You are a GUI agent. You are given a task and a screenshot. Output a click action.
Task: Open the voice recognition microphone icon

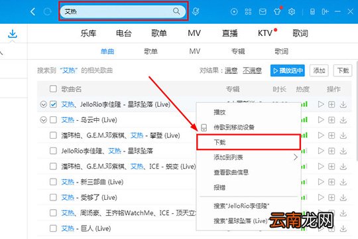(x=196, y=11)
